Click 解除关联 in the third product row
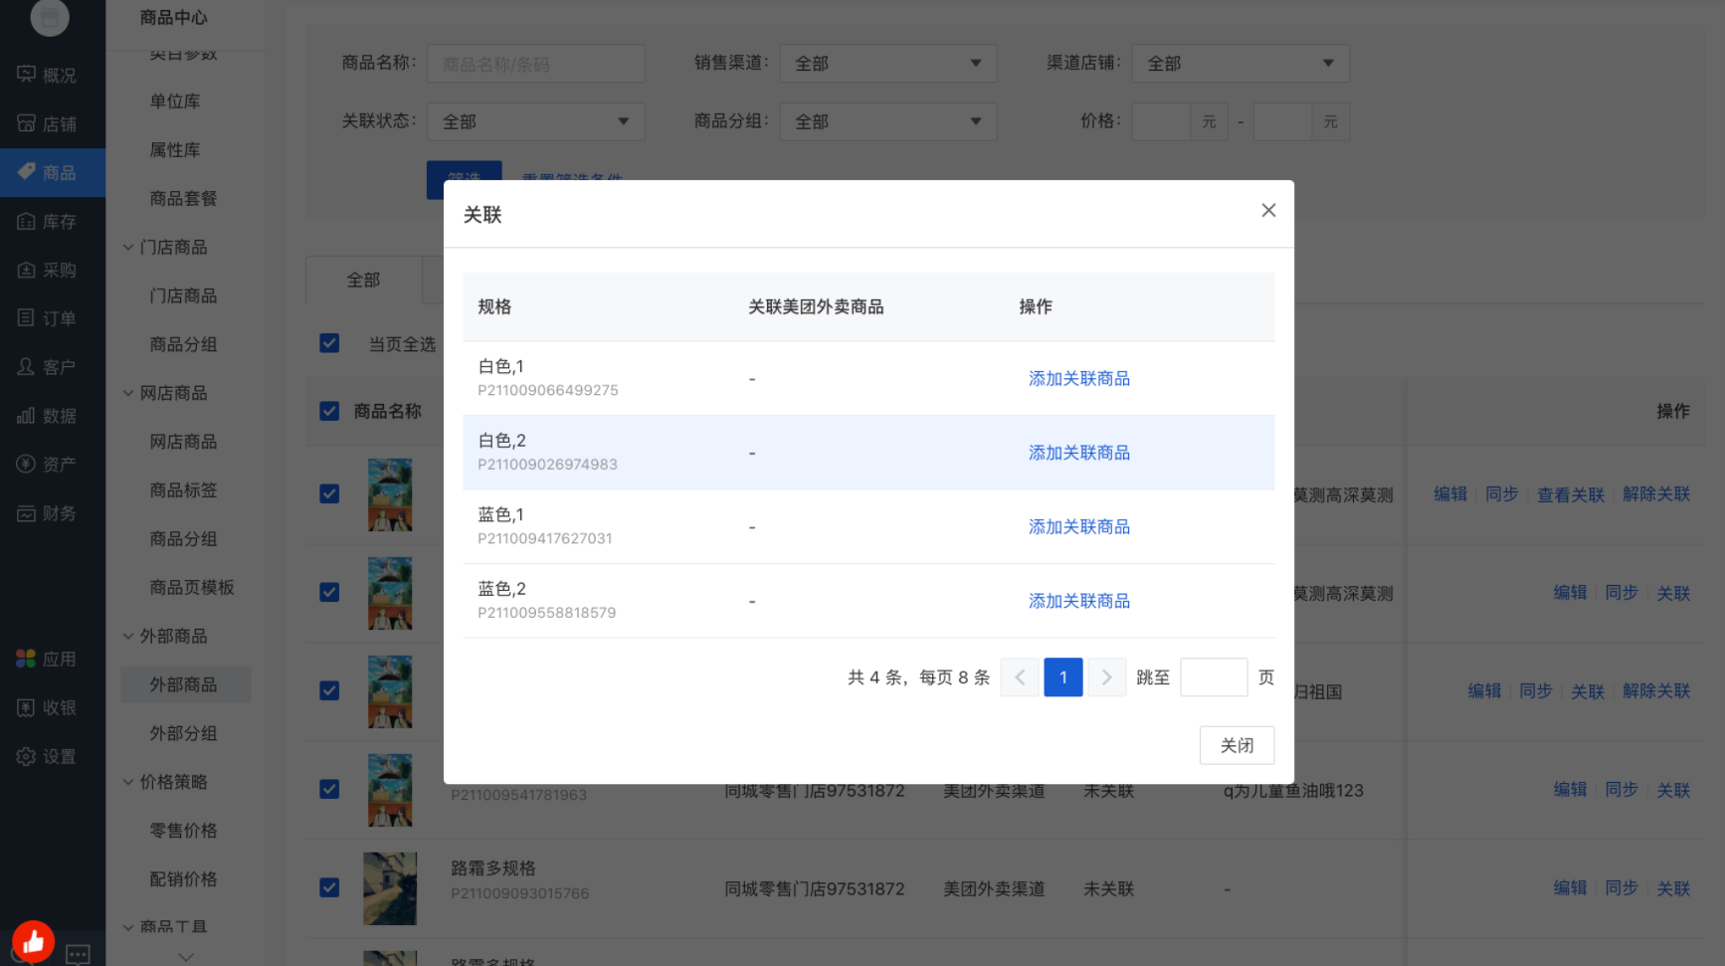 1656,690
